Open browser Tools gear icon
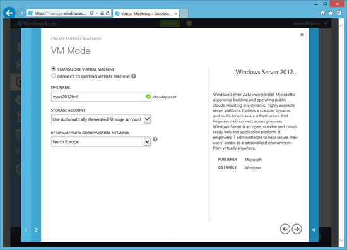 point(339,13)
